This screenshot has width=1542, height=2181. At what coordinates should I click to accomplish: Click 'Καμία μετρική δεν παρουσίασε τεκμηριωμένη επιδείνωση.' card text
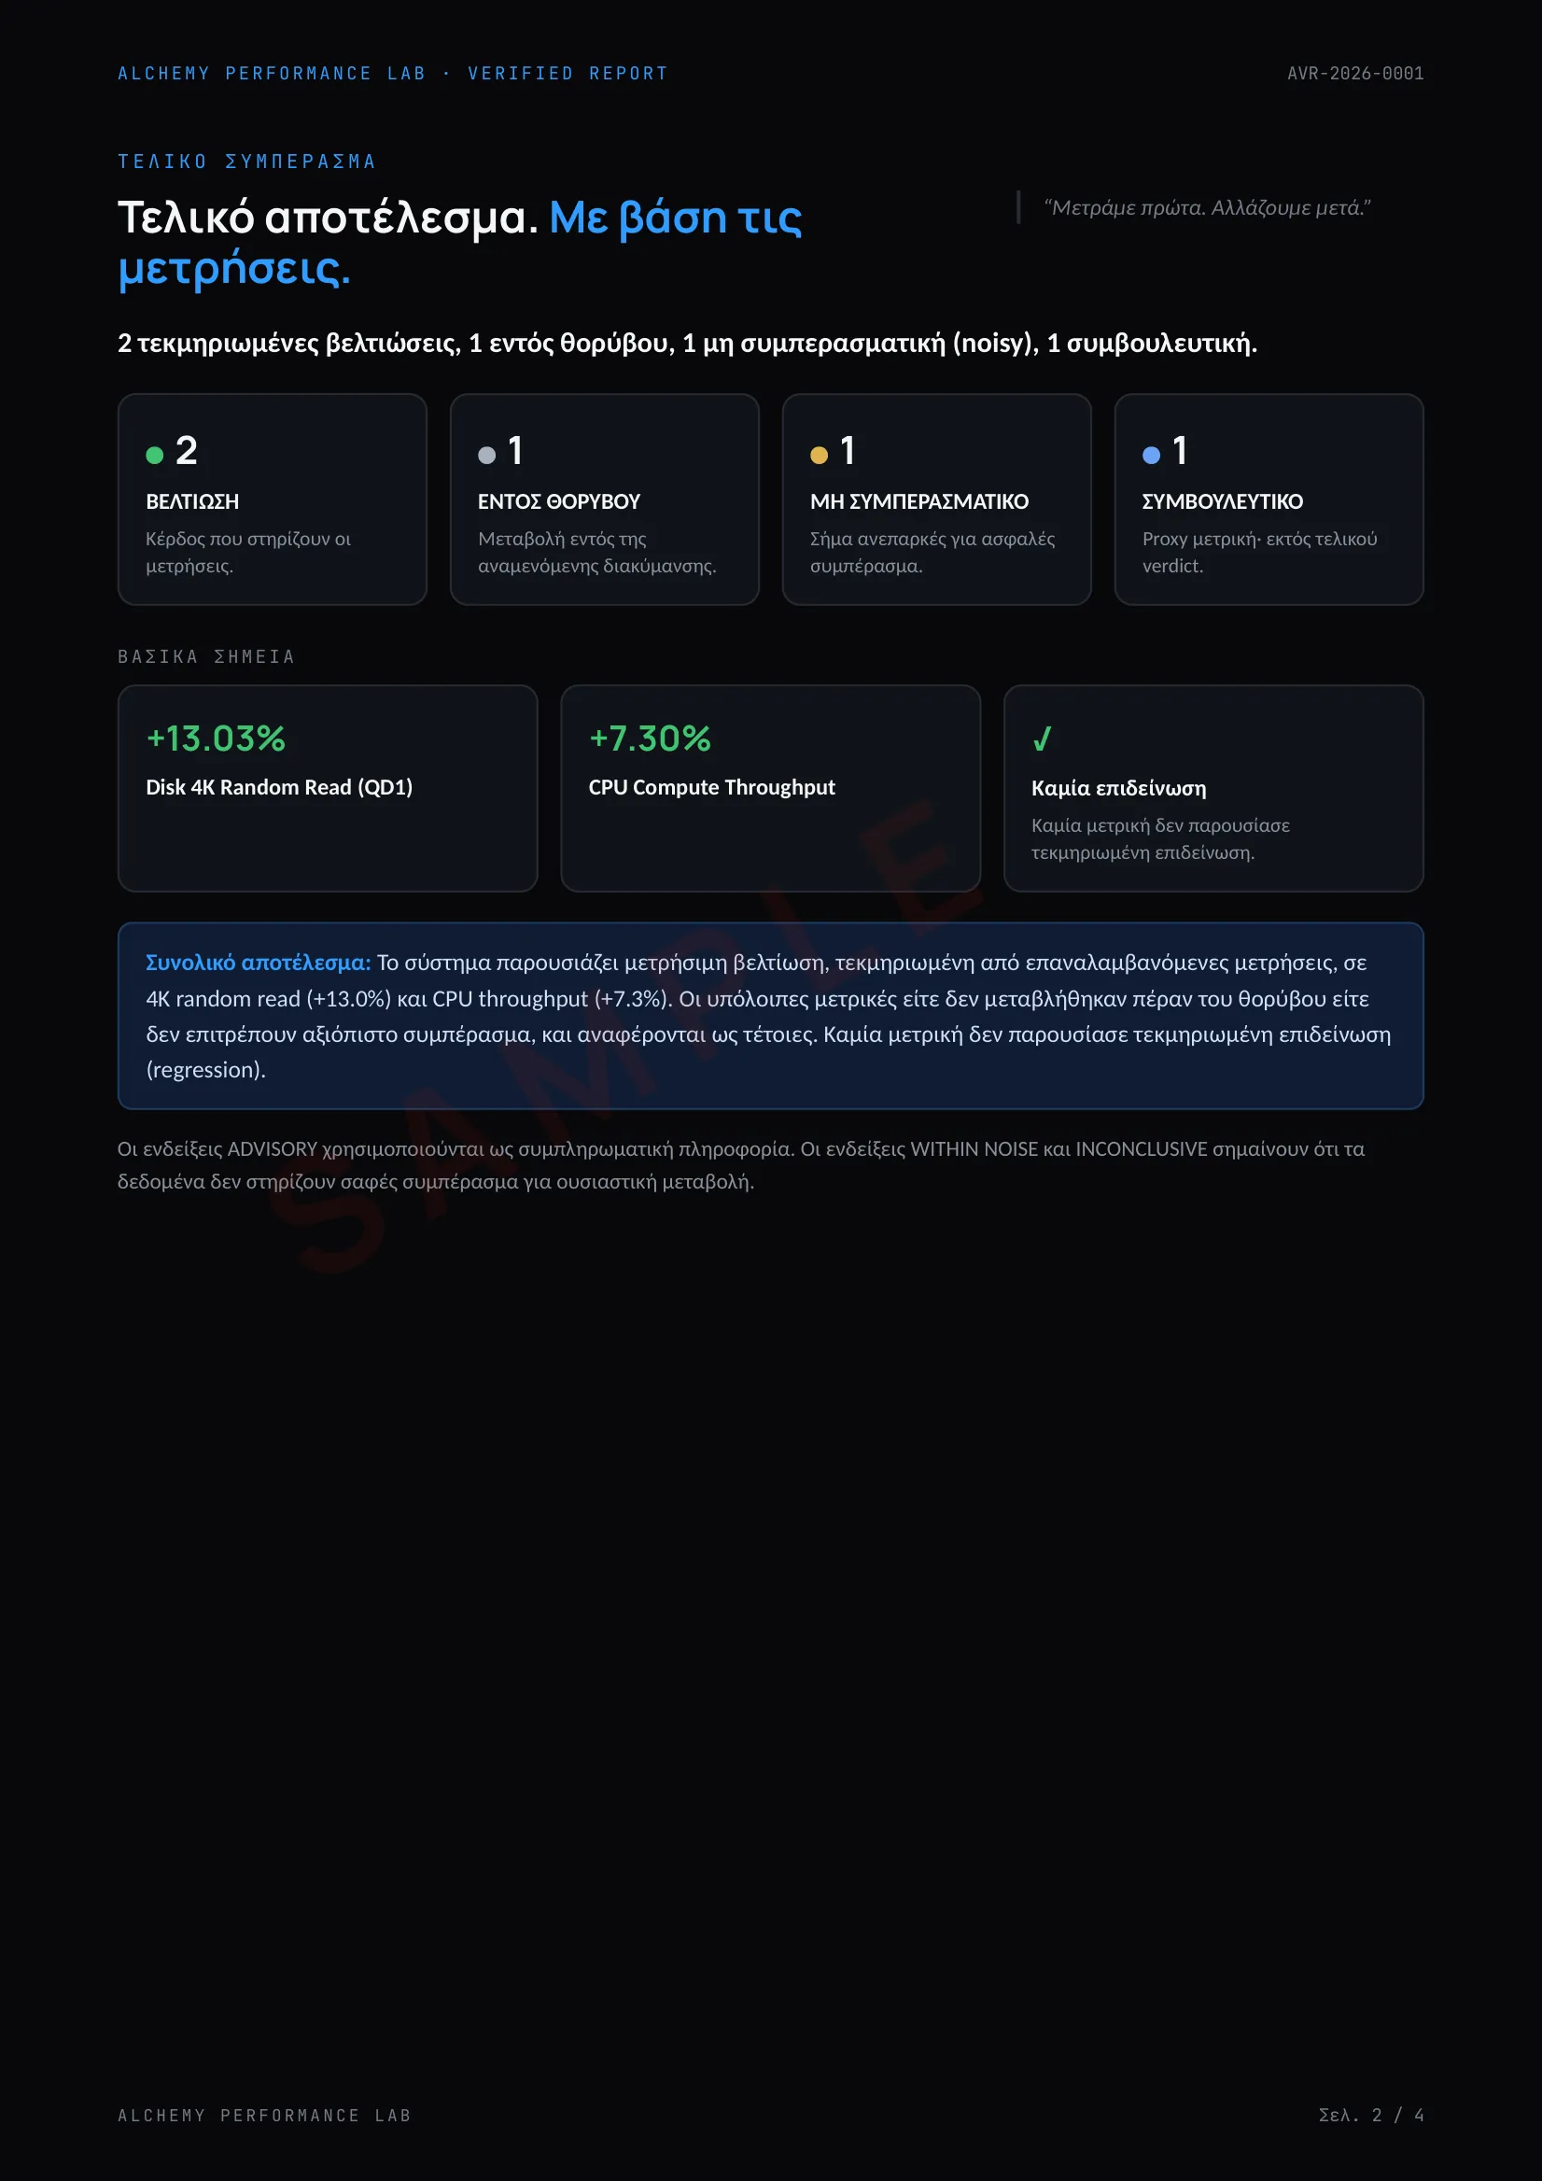click(1160, 838)
